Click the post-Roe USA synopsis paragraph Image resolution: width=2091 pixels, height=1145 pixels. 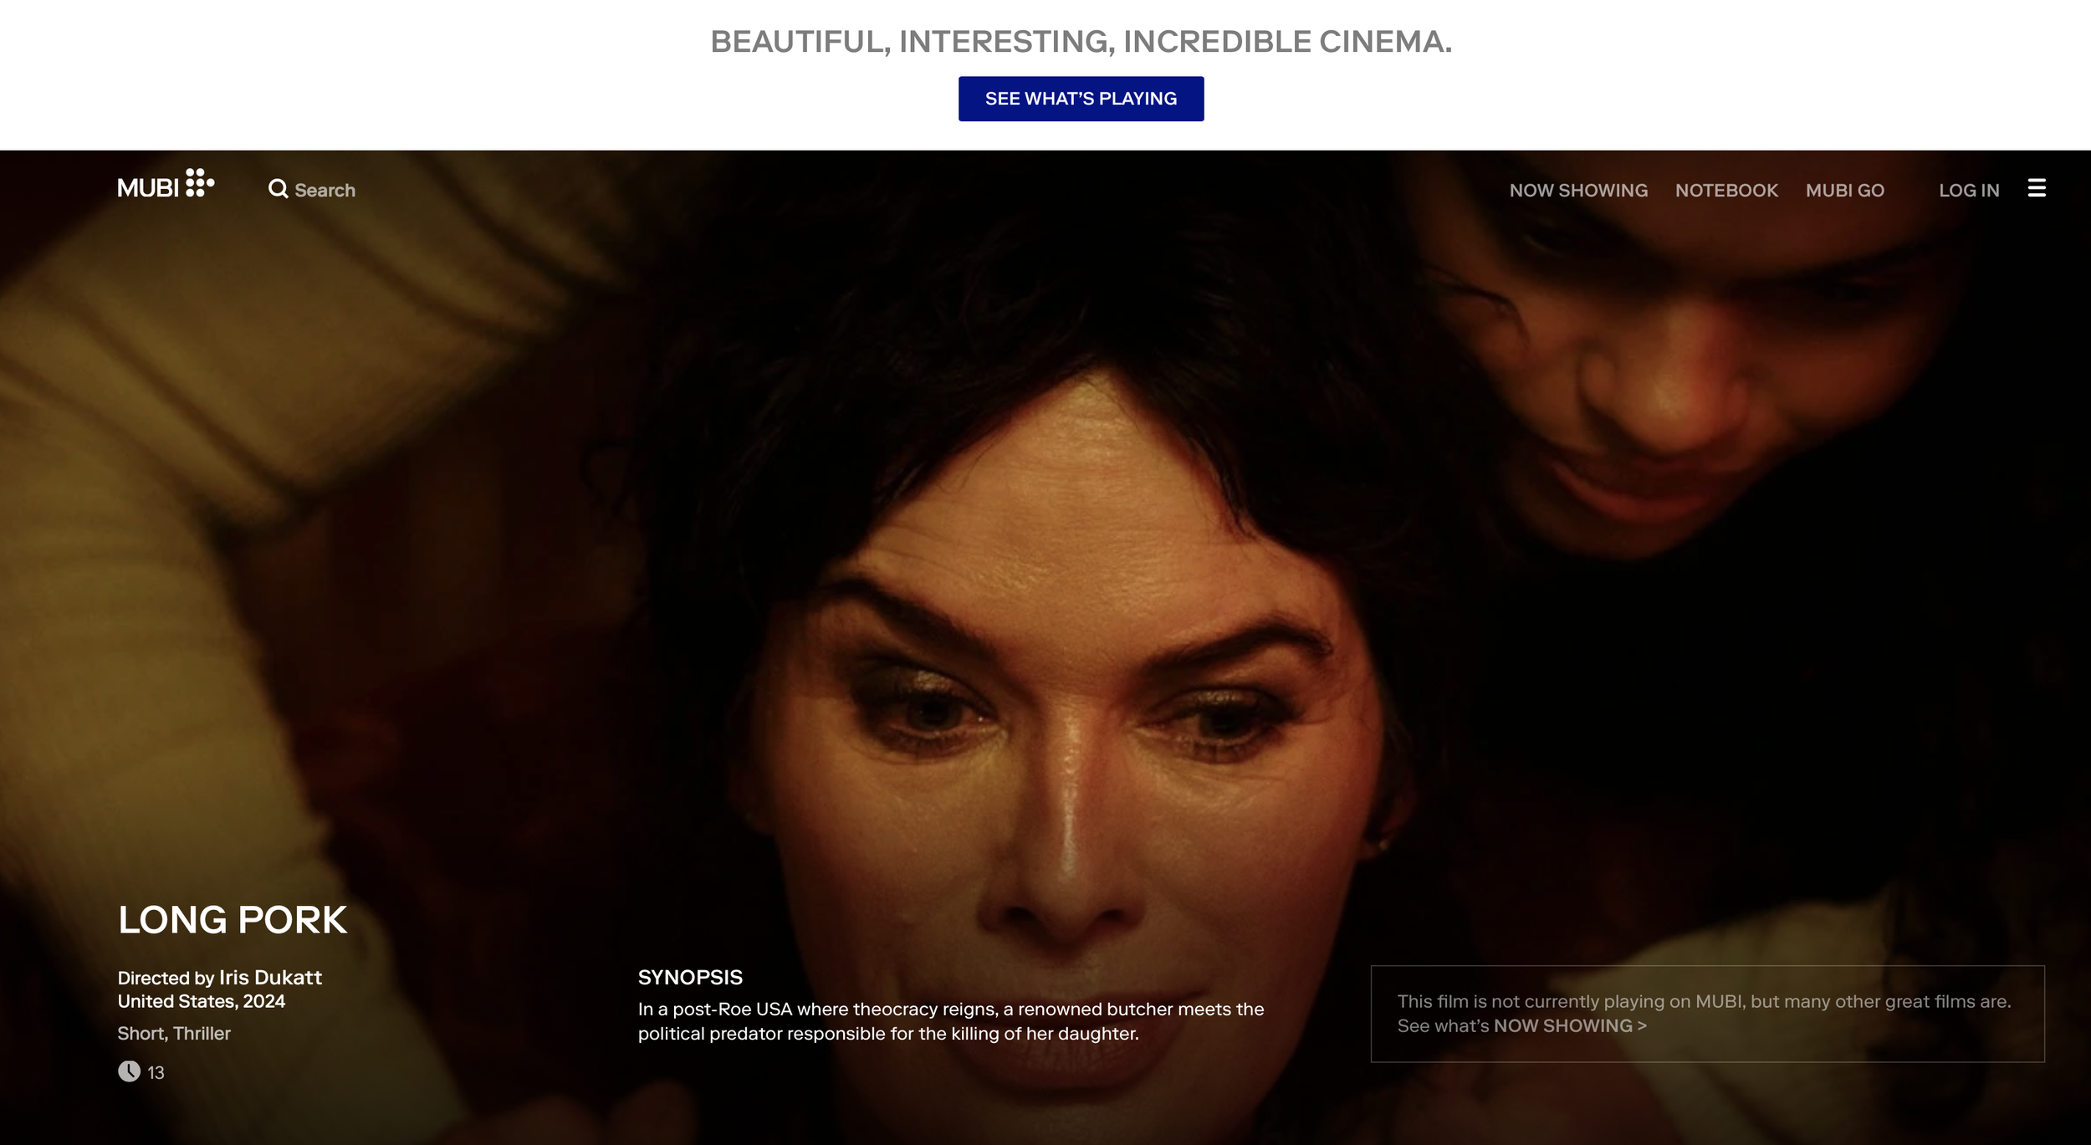point(951,1021)
